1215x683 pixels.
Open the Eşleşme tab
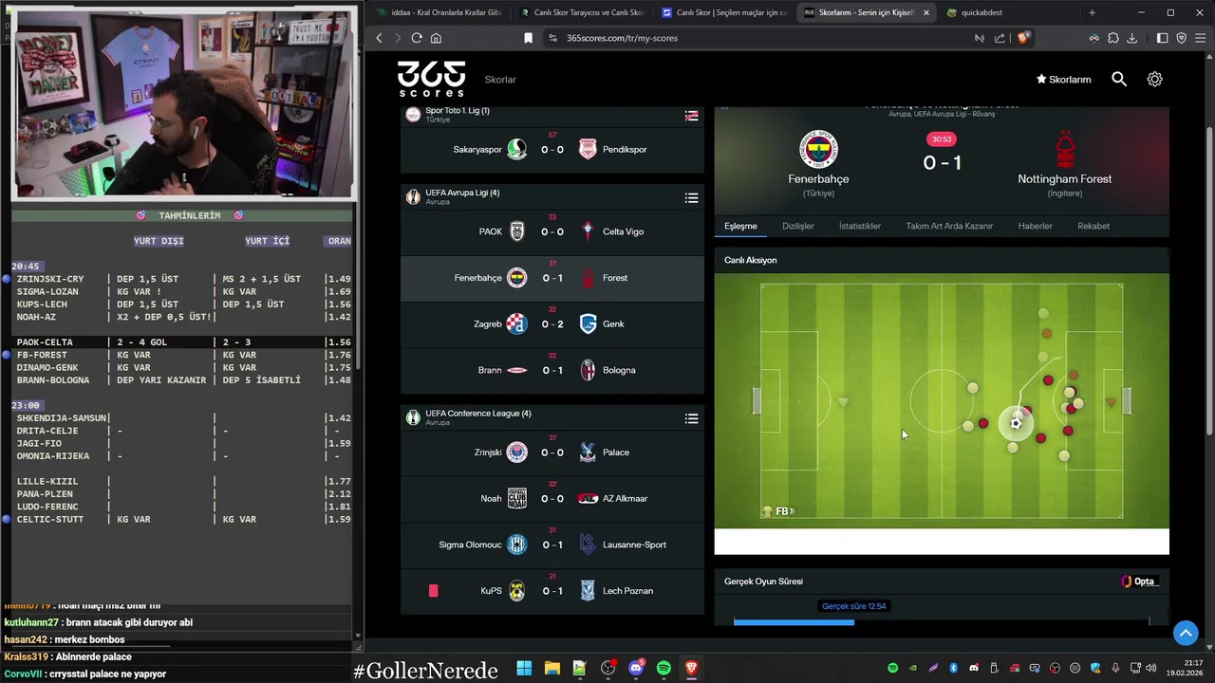point(740,226)
